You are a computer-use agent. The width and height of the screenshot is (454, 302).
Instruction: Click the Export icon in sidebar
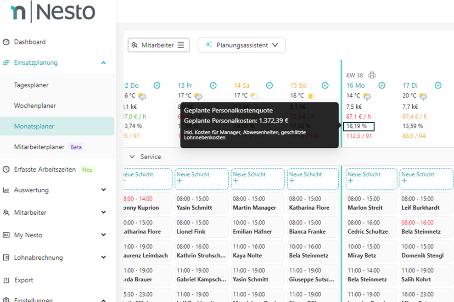(x=6, y=280)
